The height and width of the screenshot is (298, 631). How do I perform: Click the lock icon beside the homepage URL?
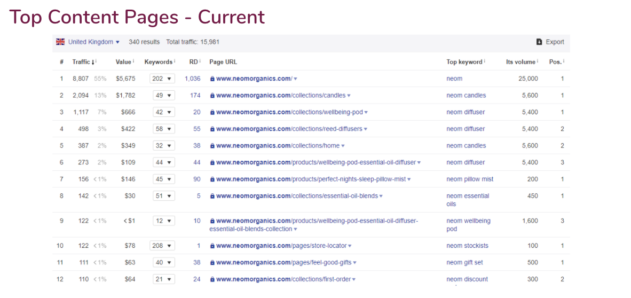[212, 79]
